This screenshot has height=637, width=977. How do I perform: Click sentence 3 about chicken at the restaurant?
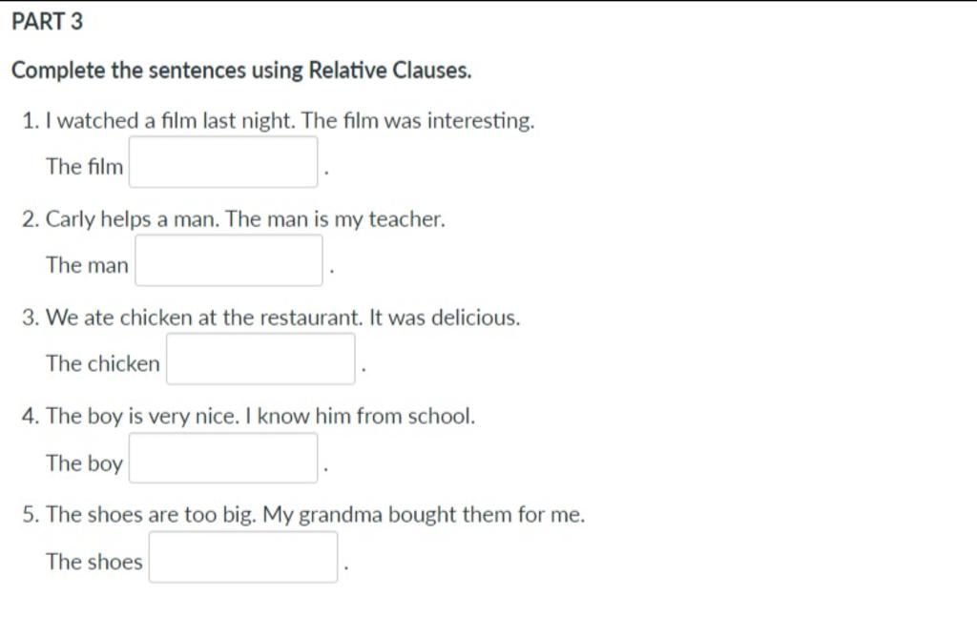click(x=271, y=318)
